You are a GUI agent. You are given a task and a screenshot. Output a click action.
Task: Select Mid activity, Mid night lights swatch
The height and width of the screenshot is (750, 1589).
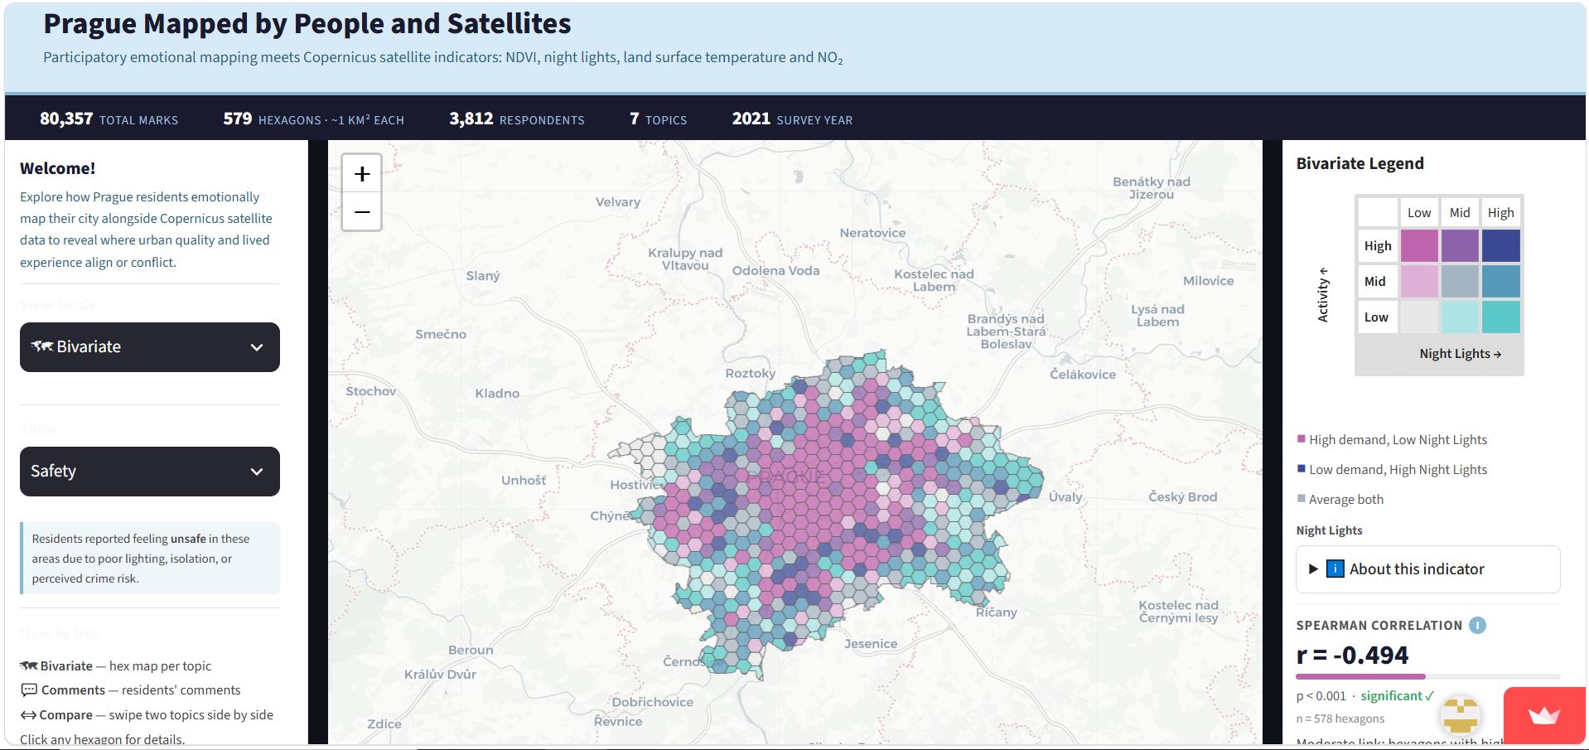click(x=1460, y=282)
